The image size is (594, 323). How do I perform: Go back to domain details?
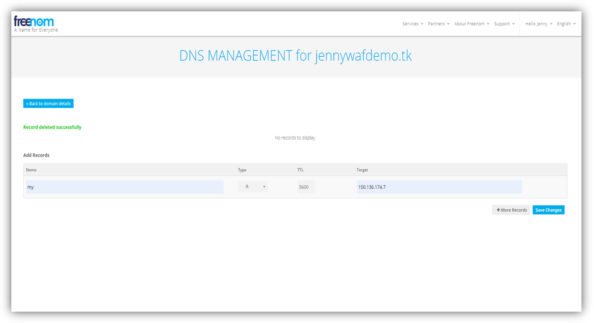(x=48, y=104)
